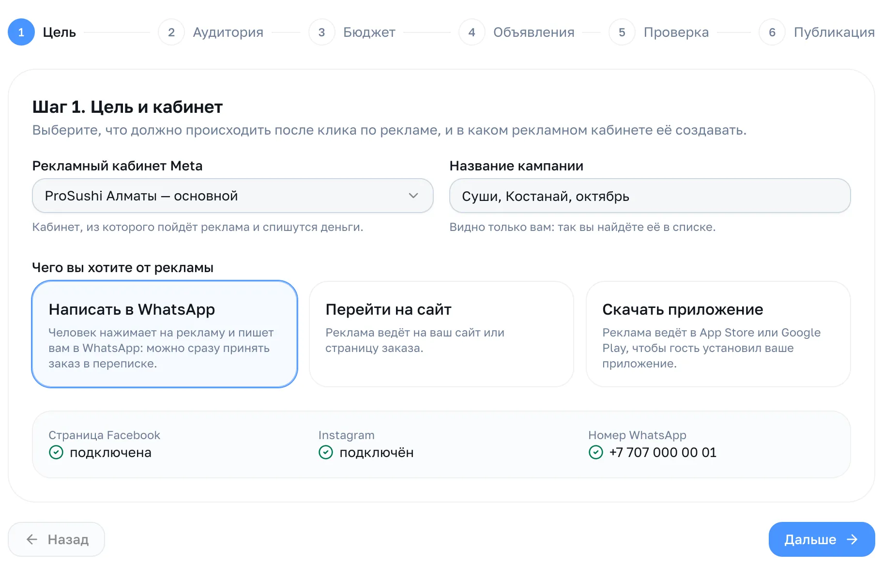This screenshot has height=580, width=883.
Task: Go to step 1 Цель
Action: point(42,32)
